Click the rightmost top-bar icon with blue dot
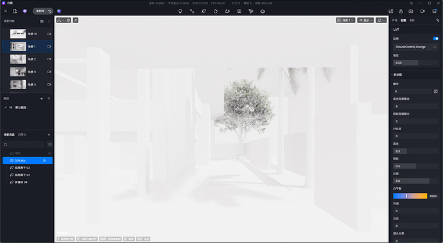Viewport: 443px width, 243px height. tap(435, 11)
